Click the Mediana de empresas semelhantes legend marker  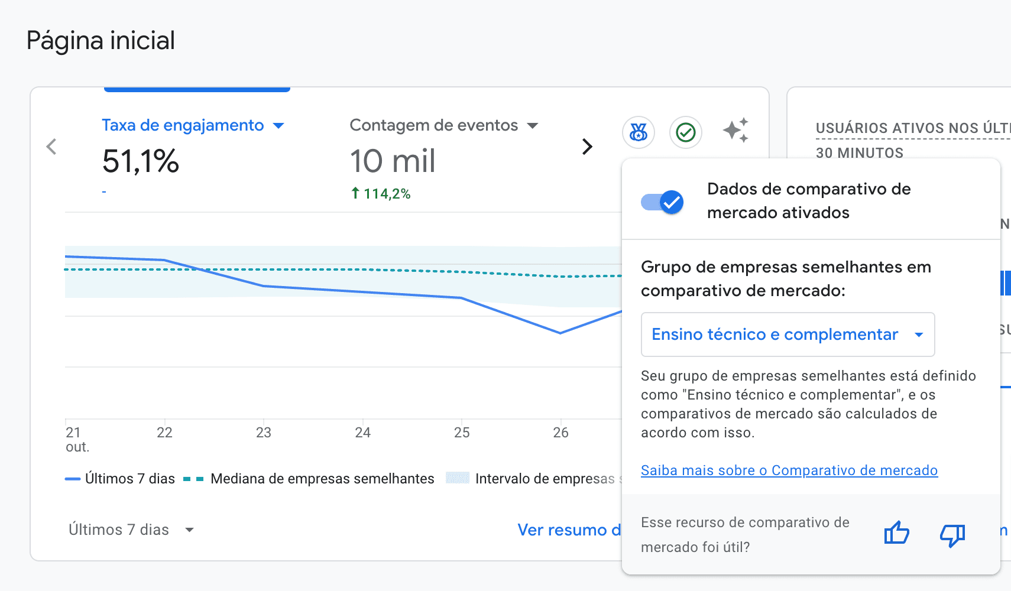pyautogui.click(x=193, y=479)
